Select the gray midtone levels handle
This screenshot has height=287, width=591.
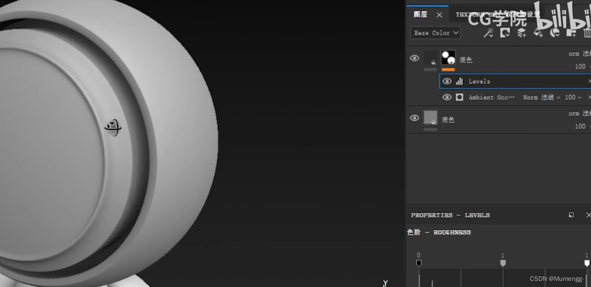503,263
